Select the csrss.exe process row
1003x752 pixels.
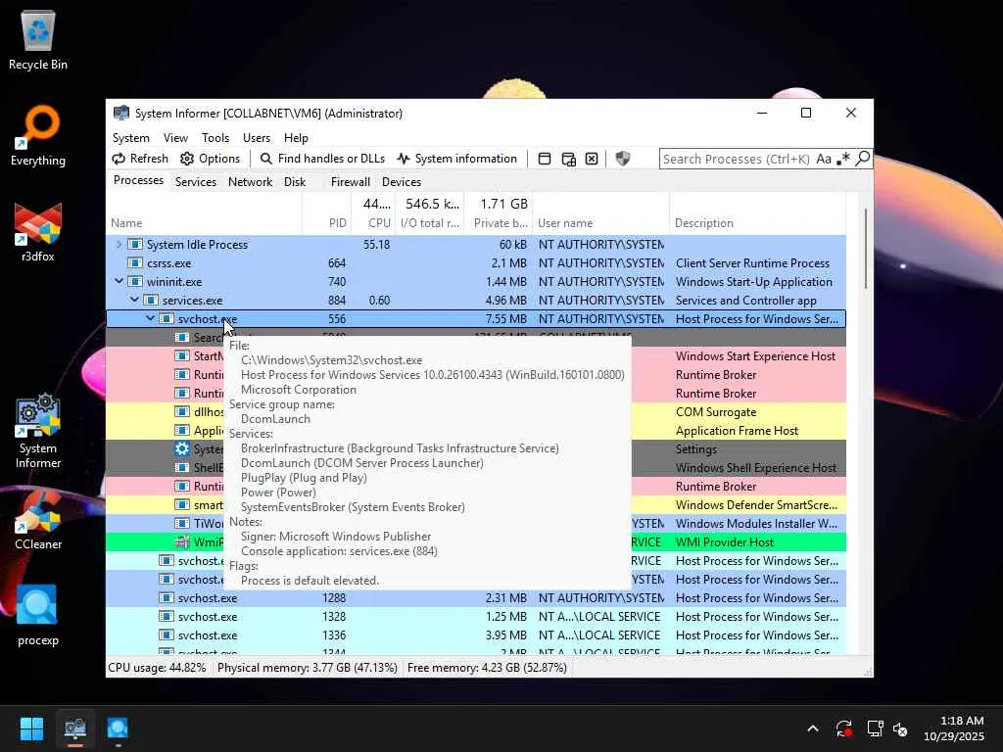[476, 262]
